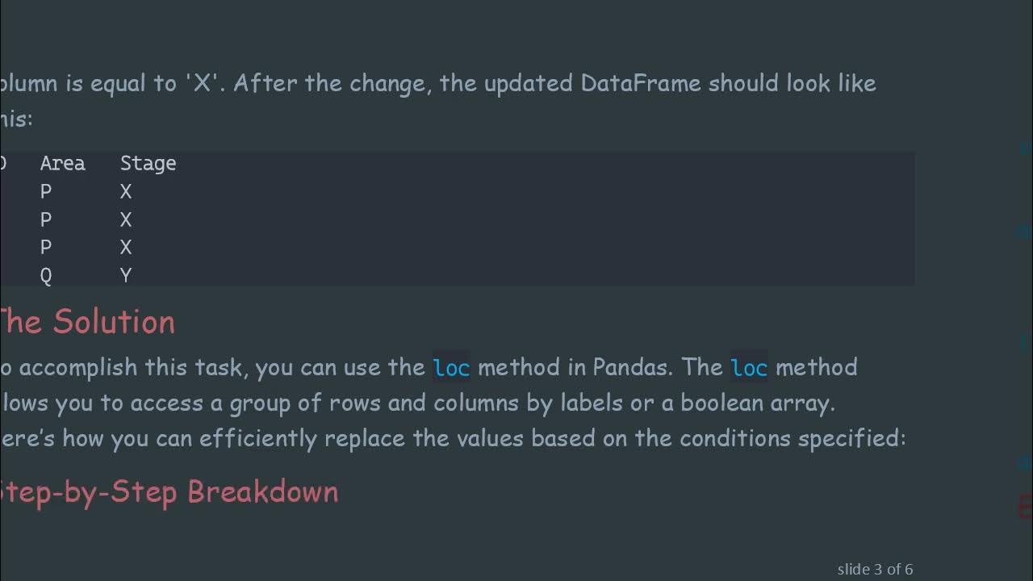Click "X" in the third data row
Screen dimensions: 1033x581
pyautogui.click(x=126, y=248)
